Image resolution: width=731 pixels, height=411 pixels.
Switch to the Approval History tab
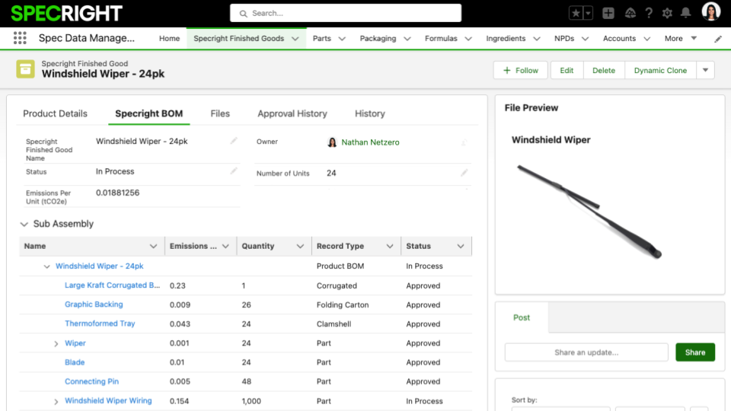[292, 113]
